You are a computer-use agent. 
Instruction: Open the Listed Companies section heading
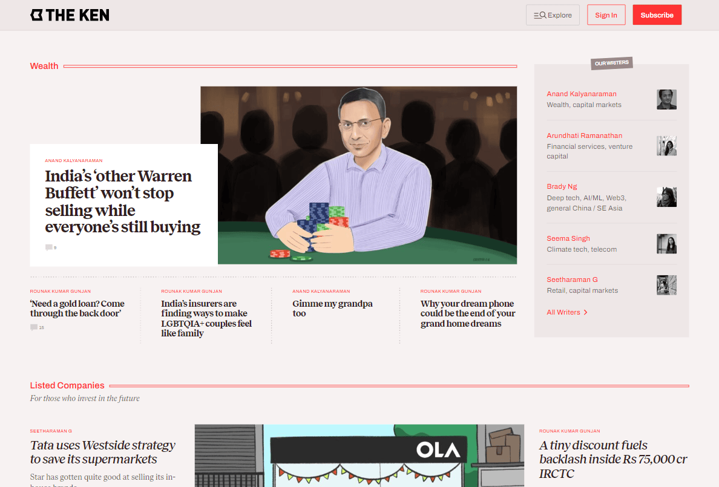pyautogui.click(x=67, y=385)
